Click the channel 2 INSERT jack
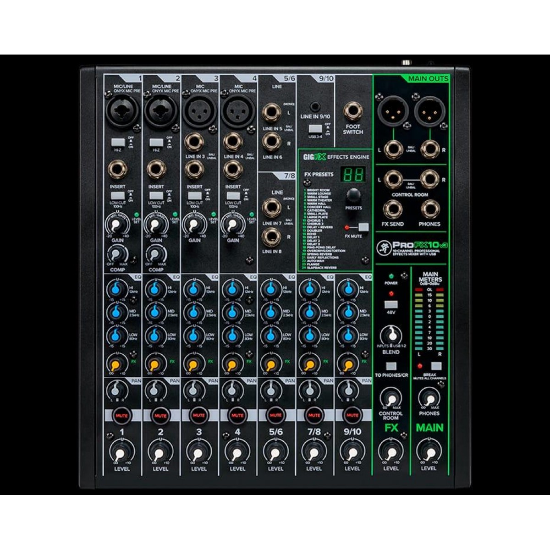550x550 pixels. pyautogui.click(x=156, y=170)
